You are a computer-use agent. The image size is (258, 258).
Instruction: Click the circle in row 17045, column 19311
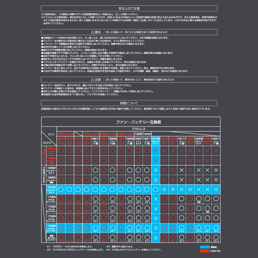coord(216,218)
